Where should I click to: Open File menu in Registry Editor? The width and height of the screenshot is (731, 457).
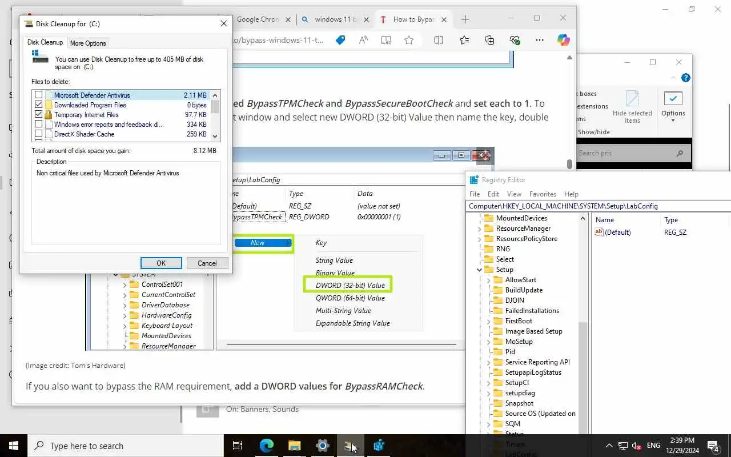pos(475,194)
